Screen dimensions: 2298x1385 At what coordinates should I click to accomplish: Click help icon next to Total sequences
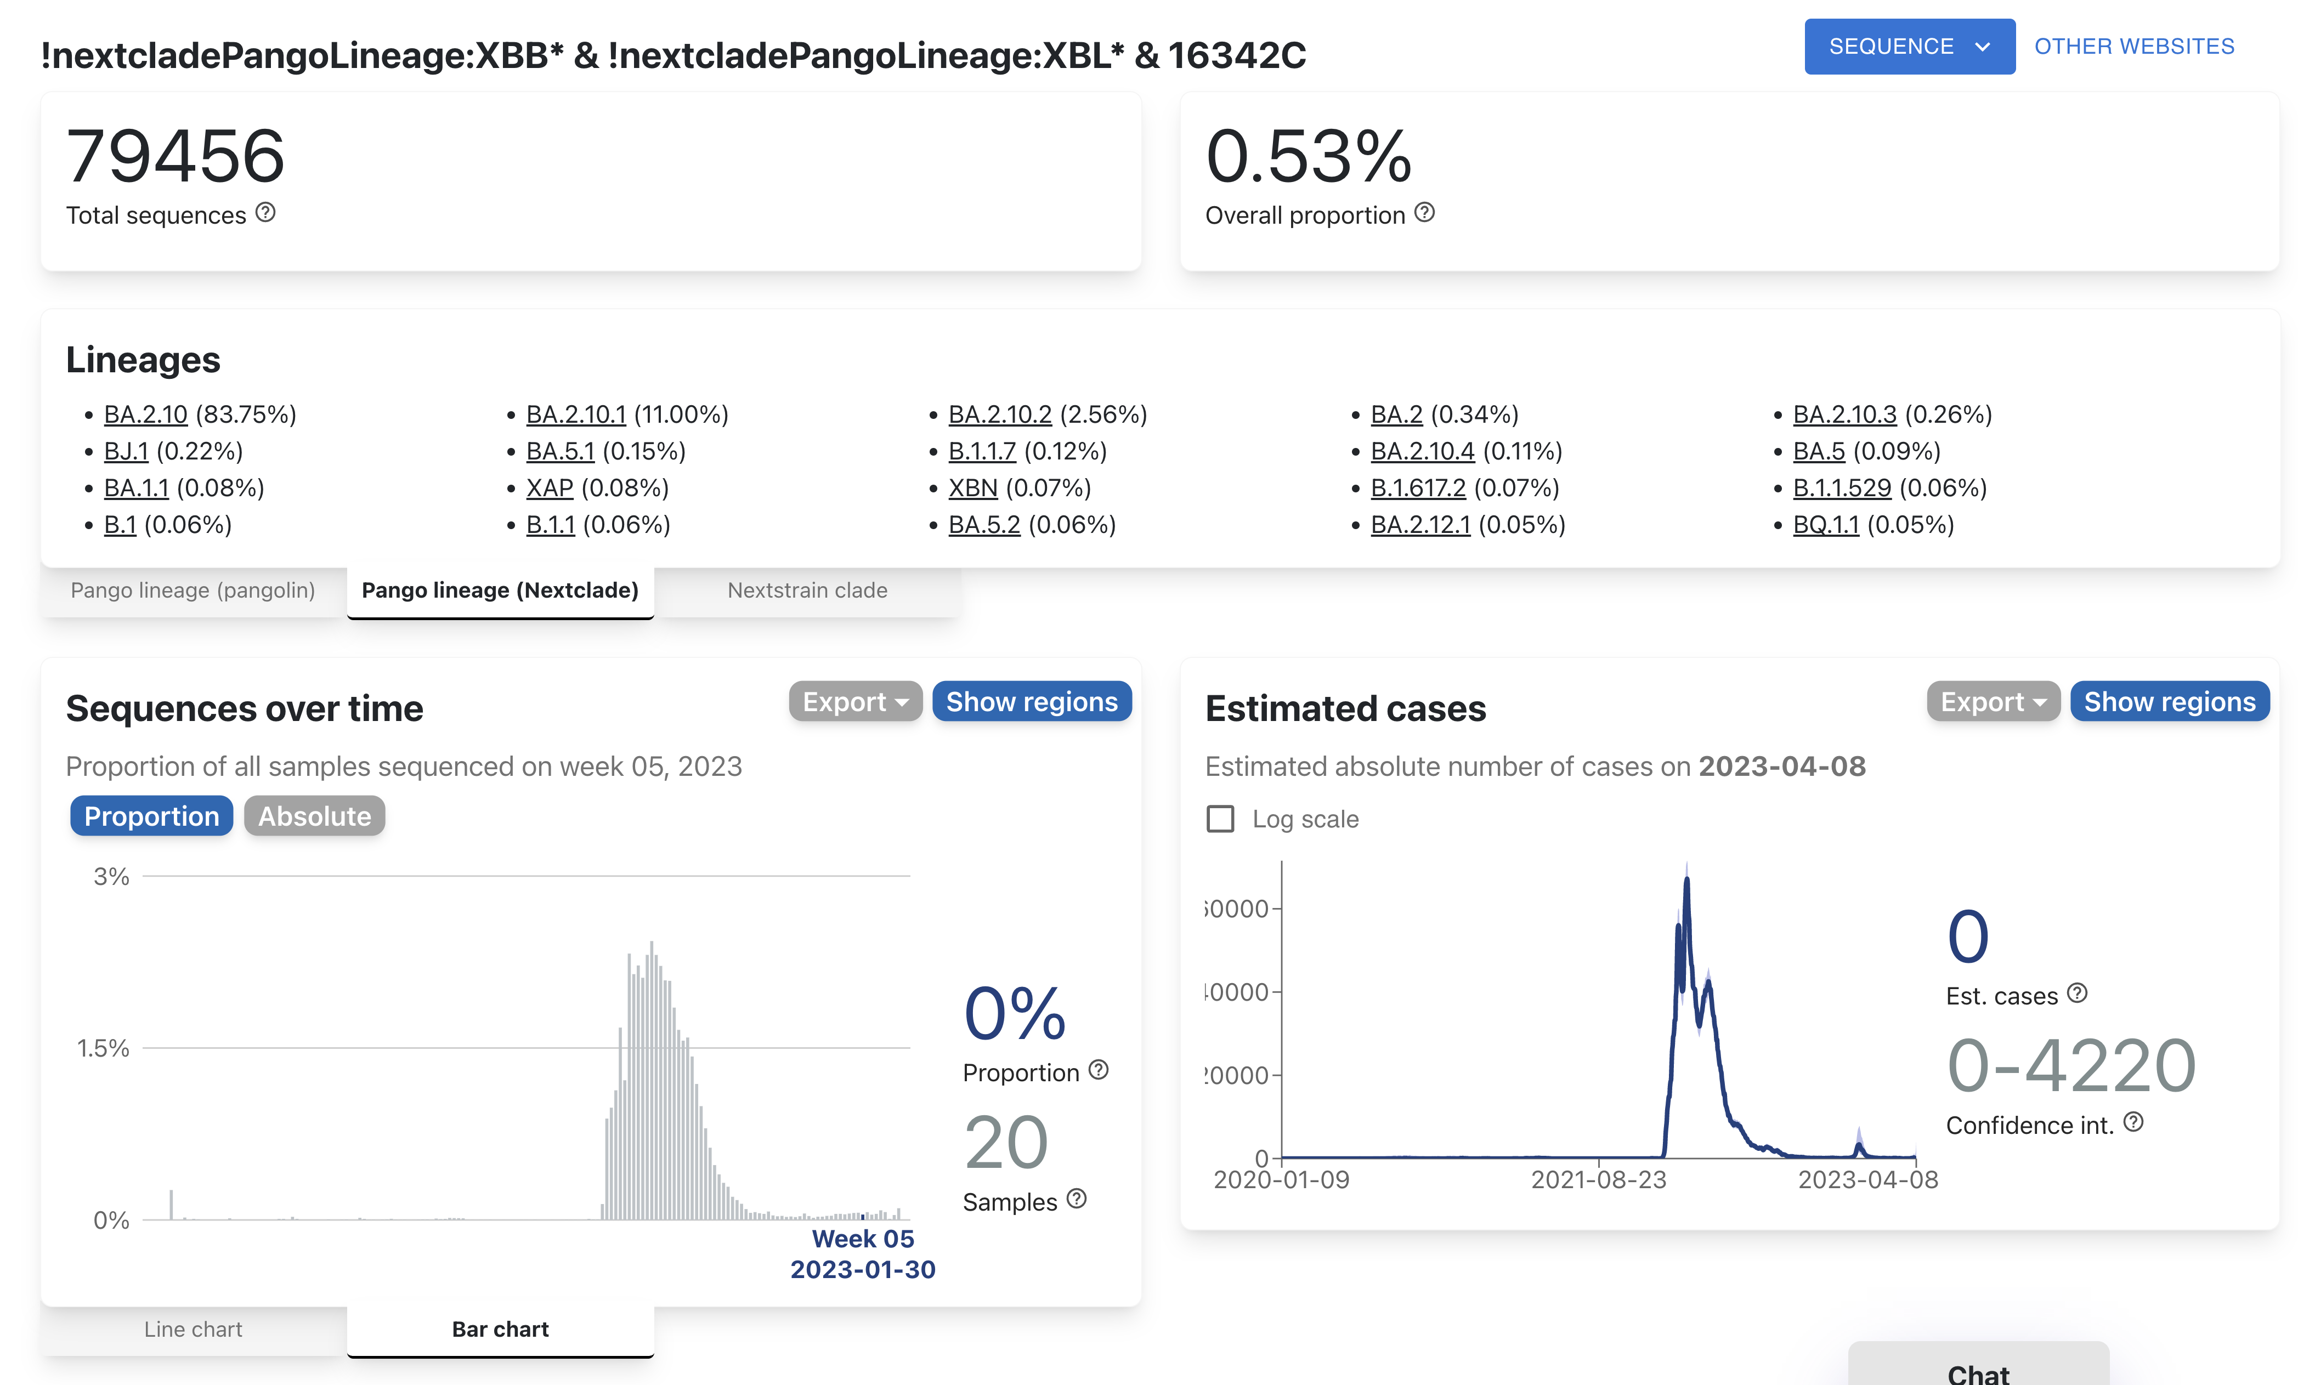(266, 213)
